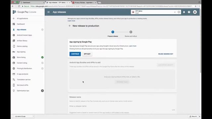Open Optimization tips lightbulb icon
The width and height of the screenshot is (212, 119).
[14, 91]
